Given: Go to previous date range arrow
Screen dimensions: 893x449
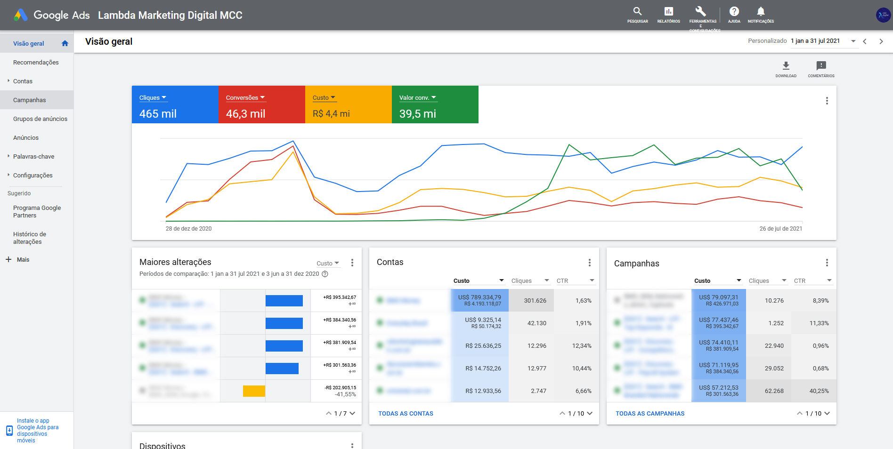Looking at the screenshot, I should tap(865, 41).
